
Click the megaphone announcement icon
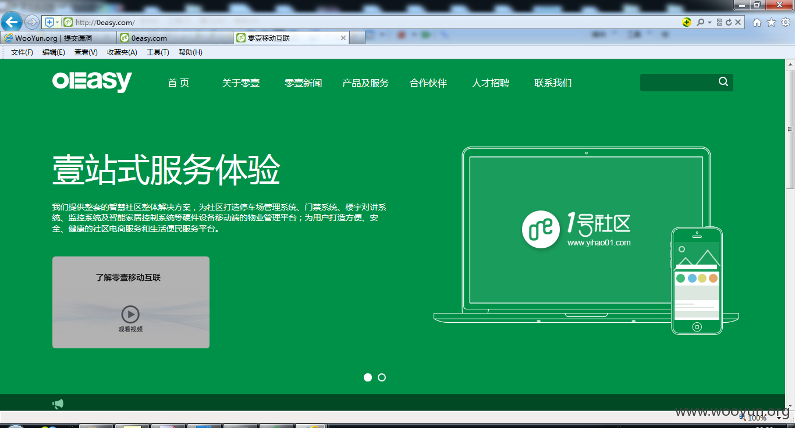click(58, 404)
